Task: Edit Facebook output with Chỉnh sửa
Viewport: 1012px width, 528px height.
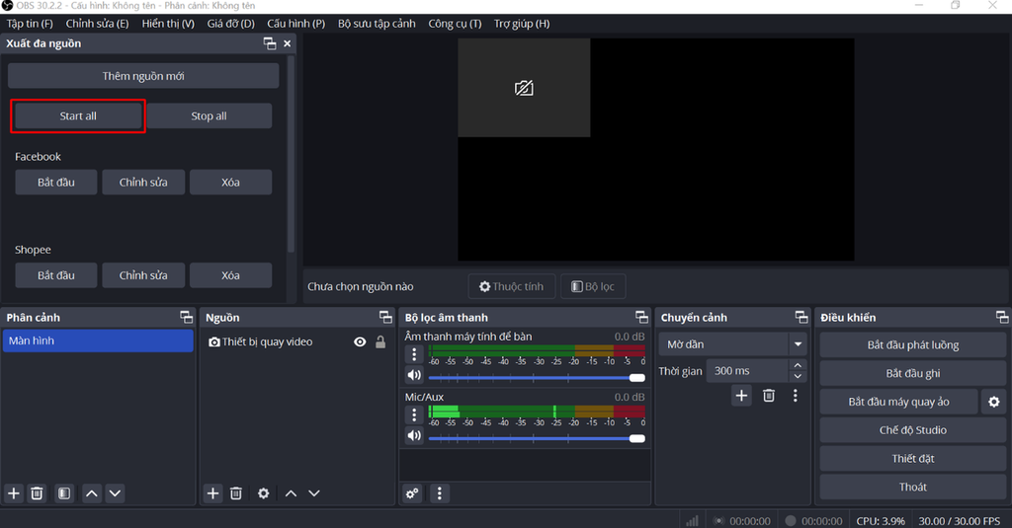Action: [143, 183]
